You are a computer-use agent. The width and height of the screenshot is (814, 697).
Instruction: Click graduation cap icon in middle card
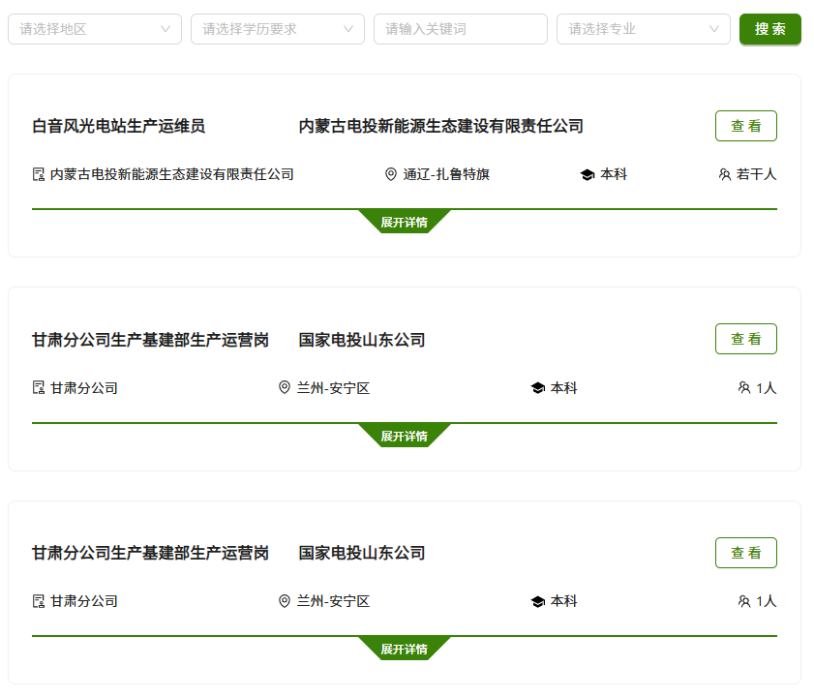coord(538,388)
